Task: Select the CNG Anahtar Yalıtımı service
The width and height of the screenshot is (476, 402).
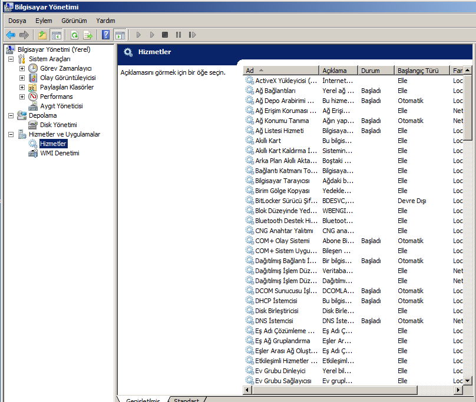Action: (353, 231)
